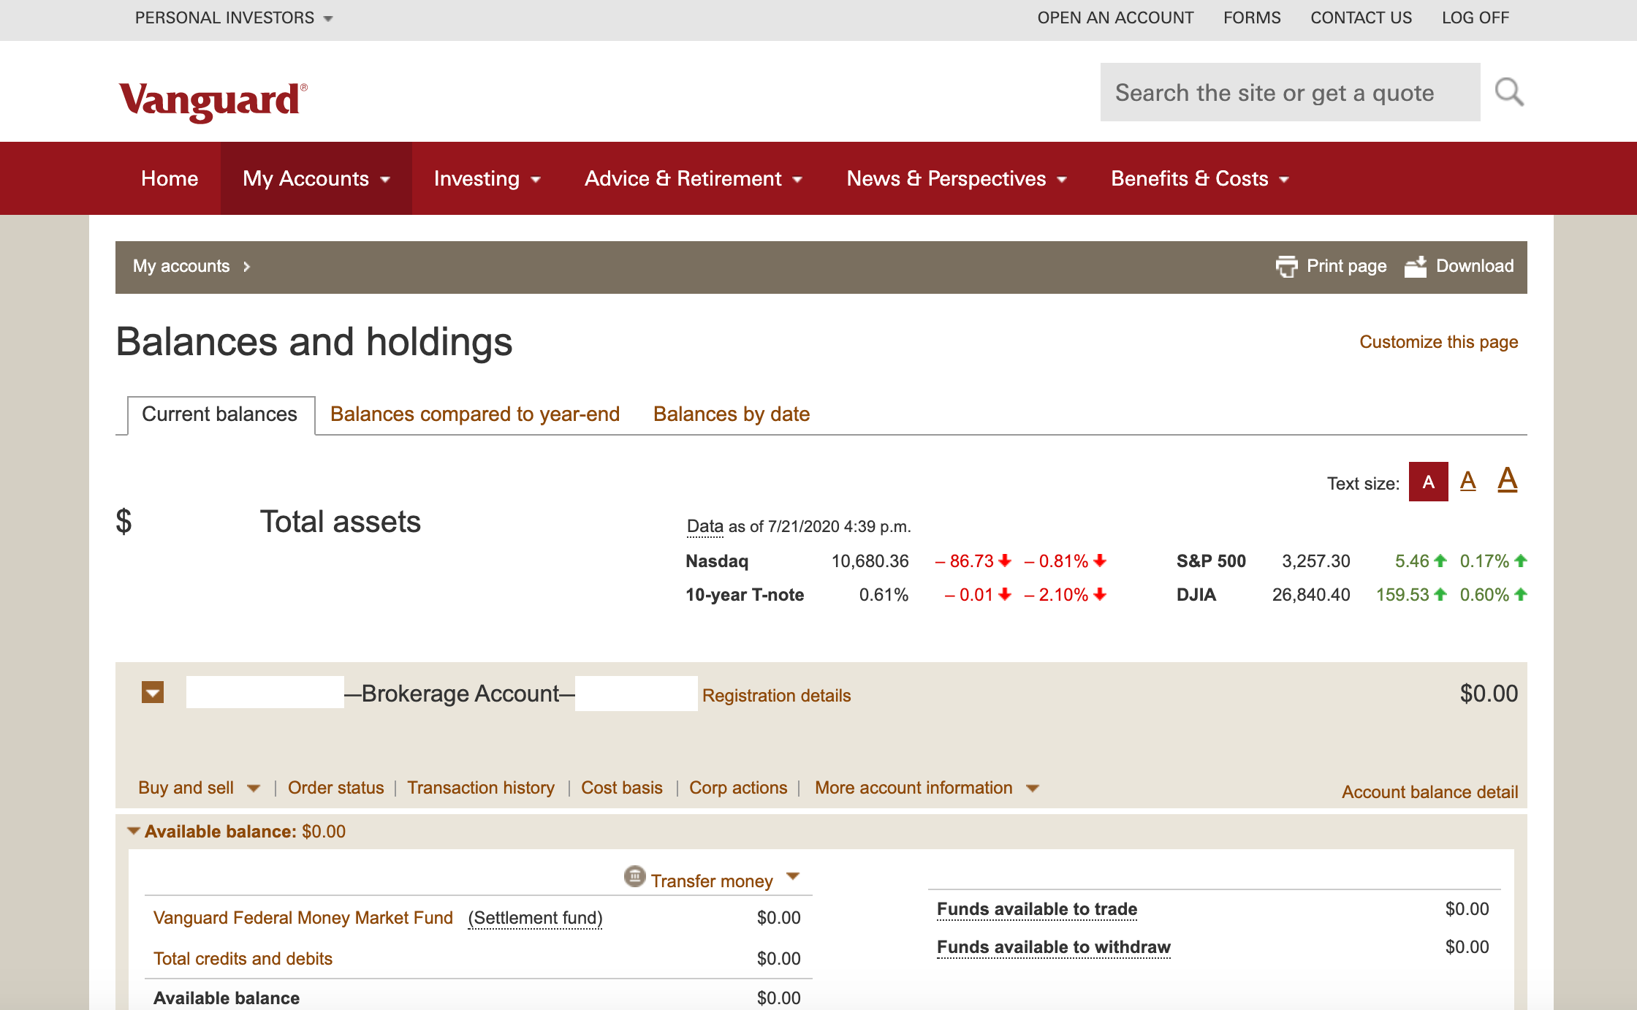Select the small text size A

[x=1428, y=482]
